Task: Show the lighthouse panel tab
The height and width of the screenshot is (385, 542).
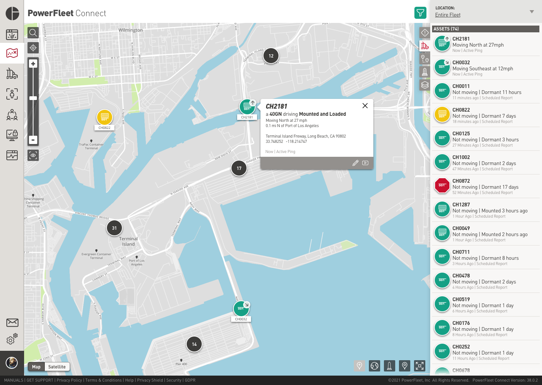Action: tap(425, 72)
